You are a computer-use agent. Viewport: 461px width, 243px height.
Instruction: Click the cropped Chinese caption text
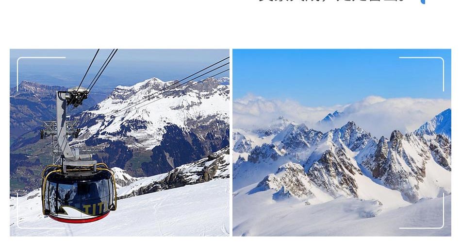[331, 1]
